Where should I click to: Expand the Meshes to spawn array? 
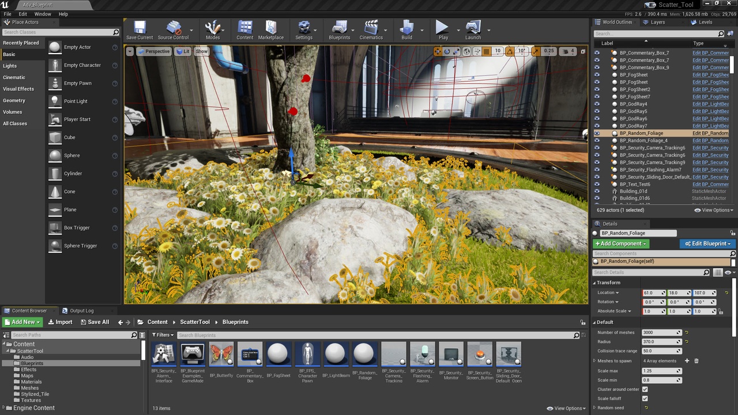click(x=594, y=361)
